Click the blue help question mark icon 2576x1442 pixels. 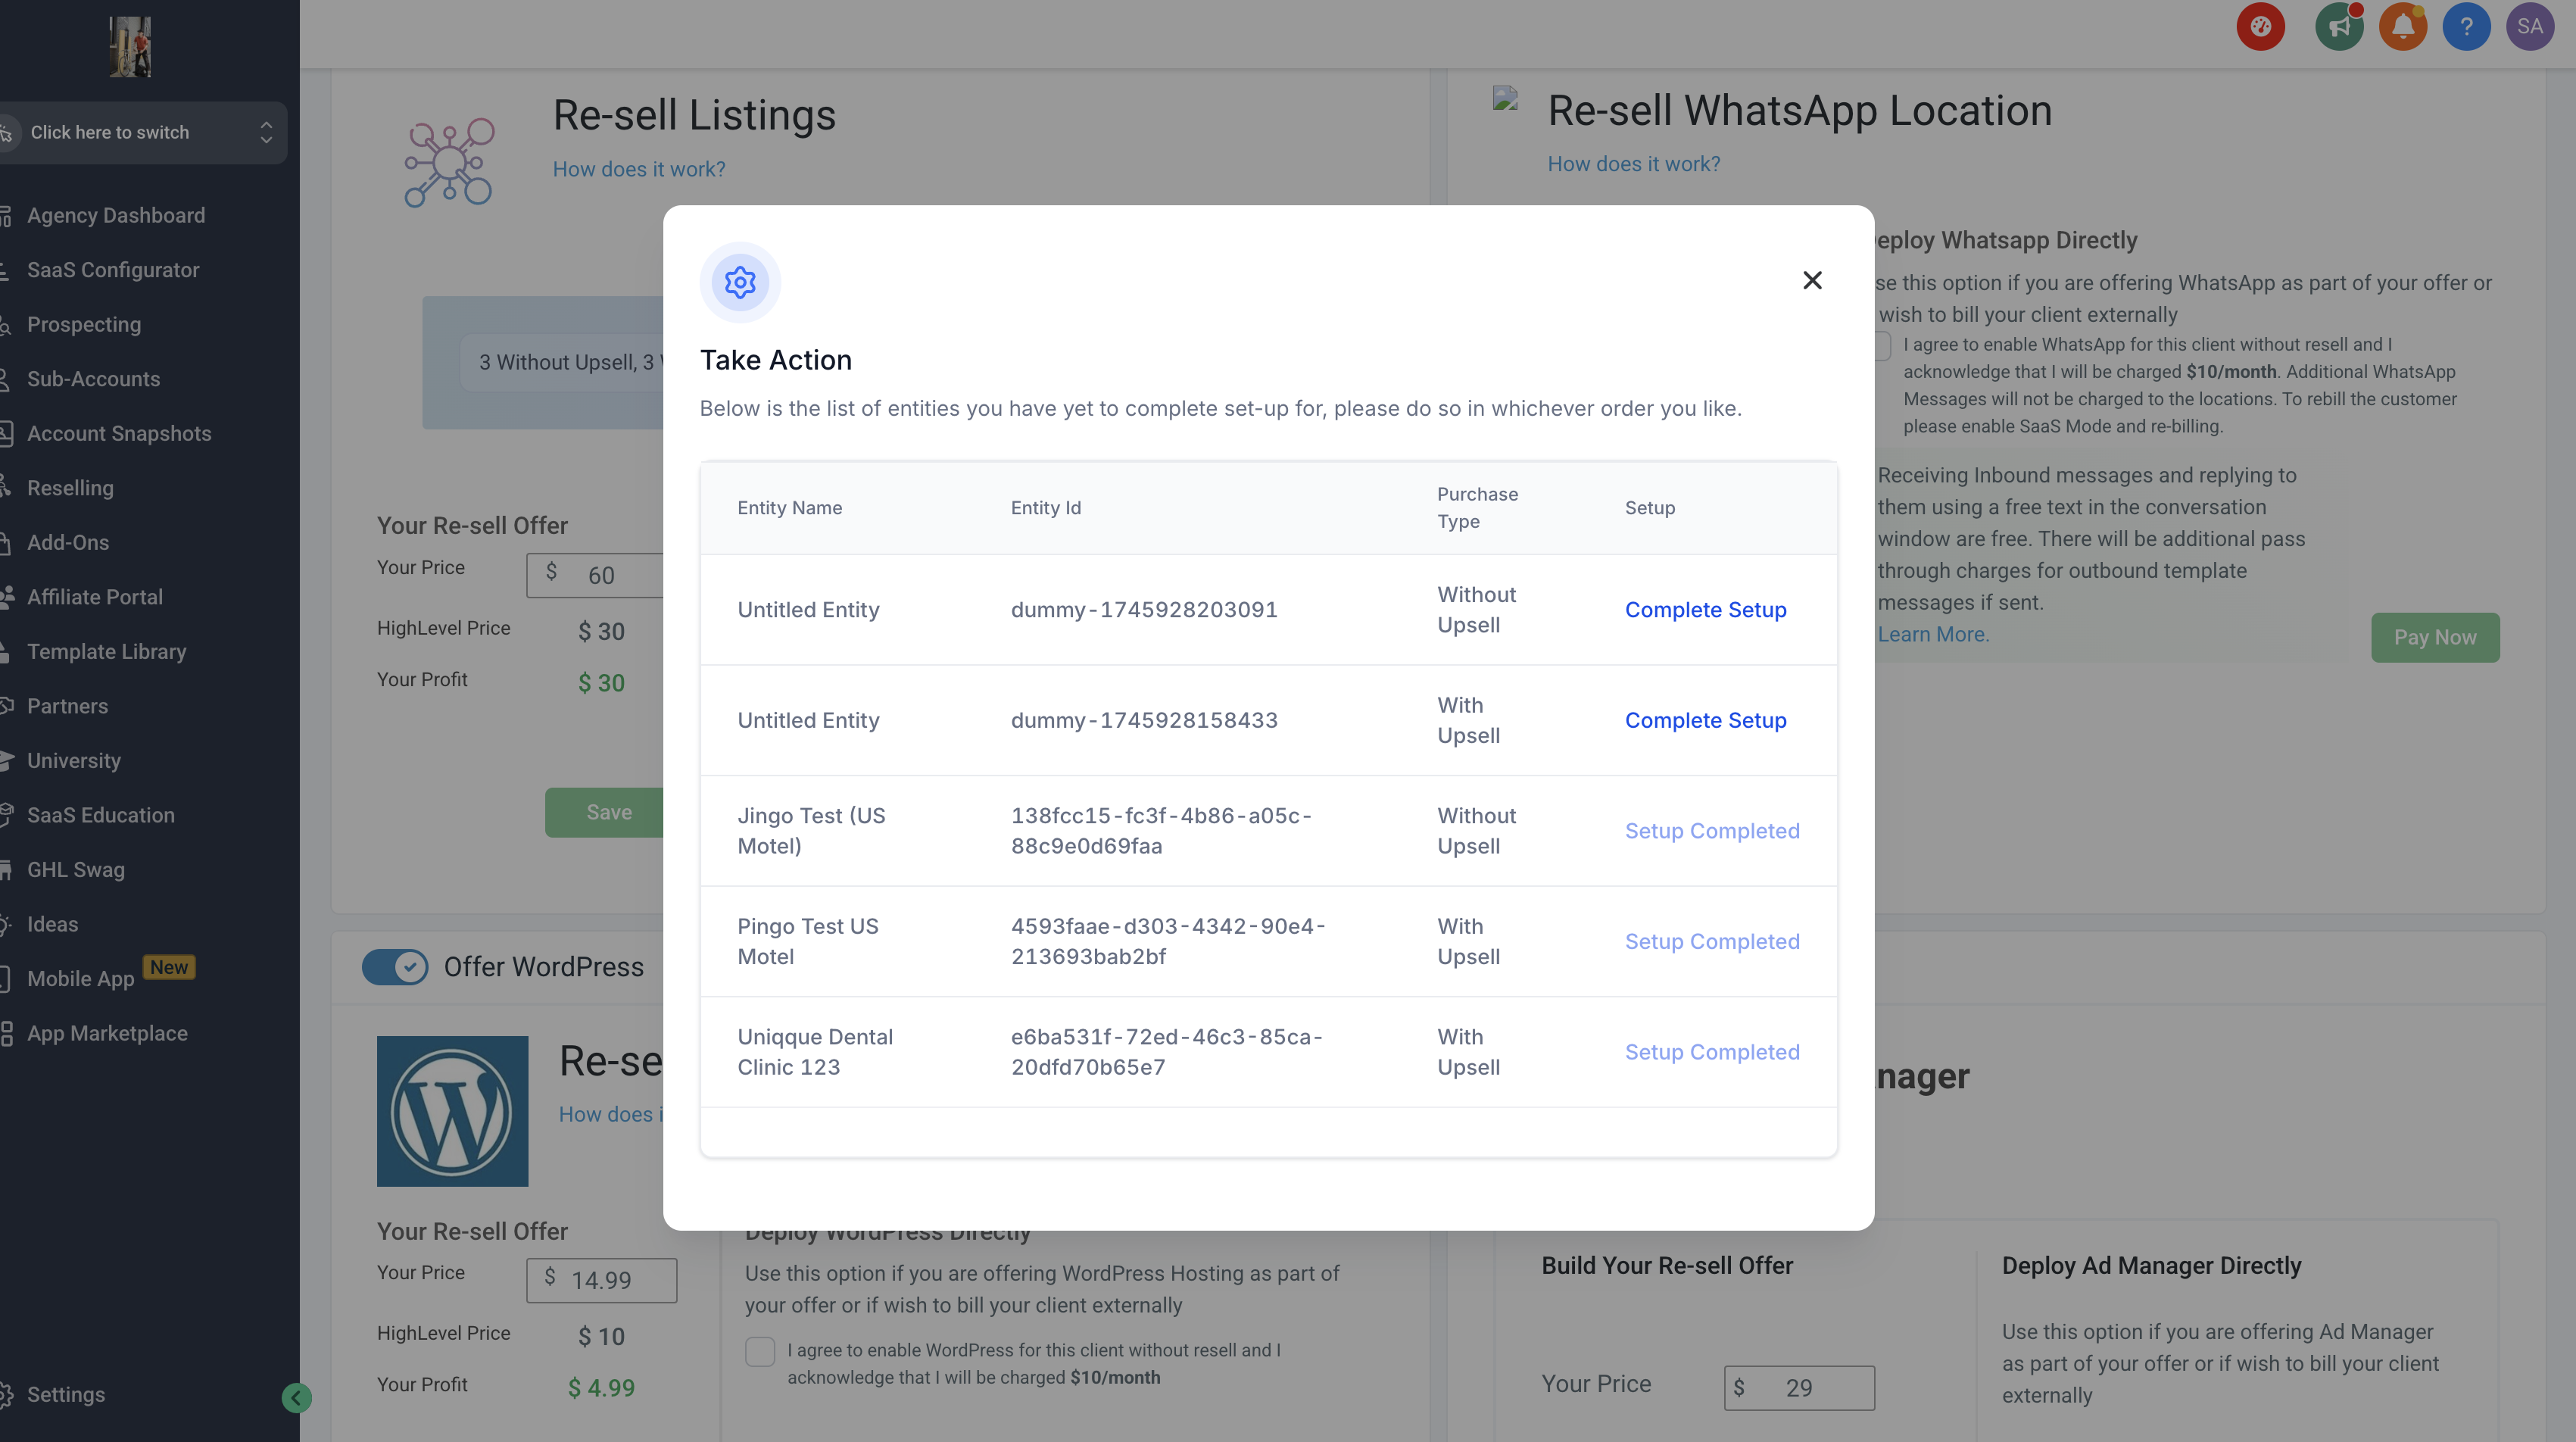[2466, 27]
